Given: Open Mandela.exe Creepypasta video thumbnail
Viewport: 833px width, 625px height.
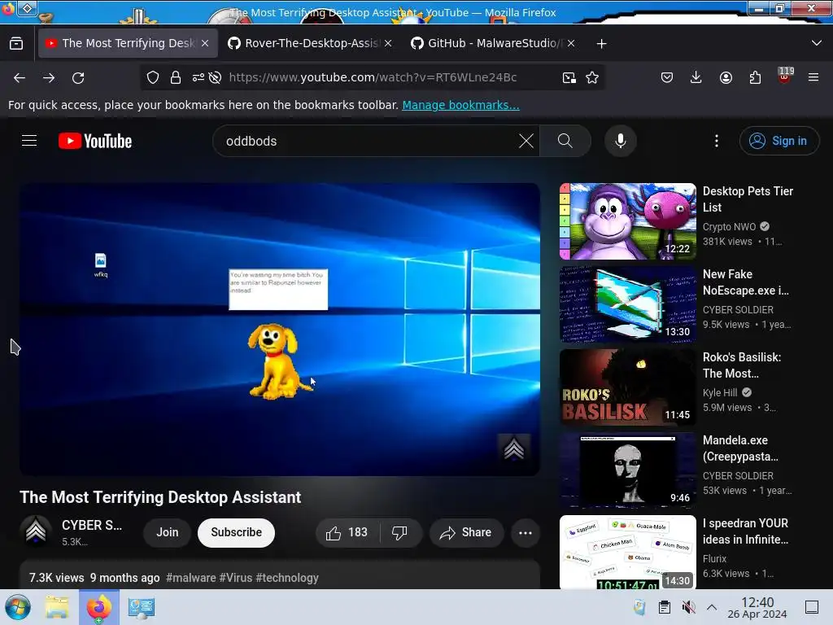Looking at the screenshot, I should tap(628, 470).
